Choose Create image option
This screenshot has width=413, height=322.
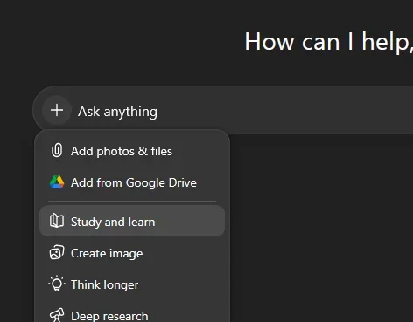click(132, 253)
